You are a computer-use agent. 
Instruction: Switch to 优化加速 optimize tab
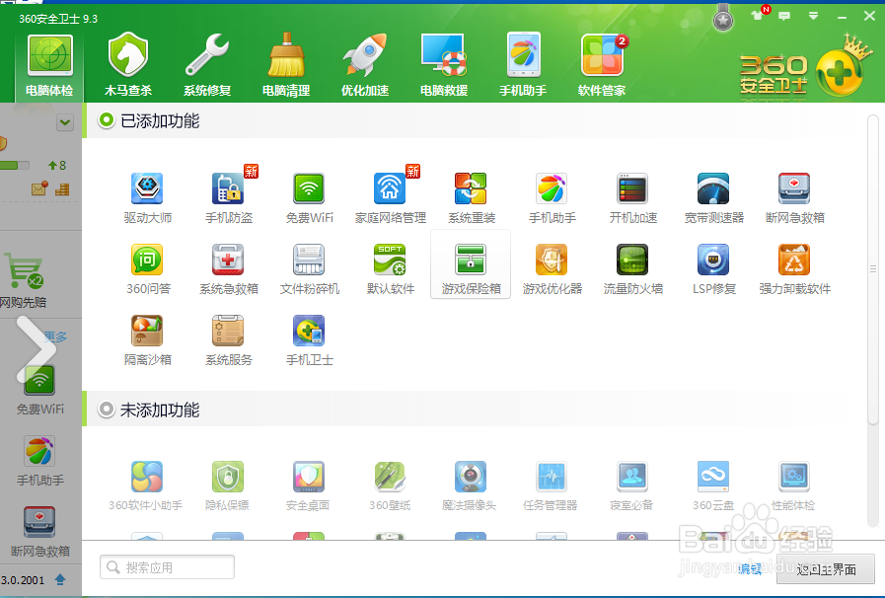pos(365,65)
